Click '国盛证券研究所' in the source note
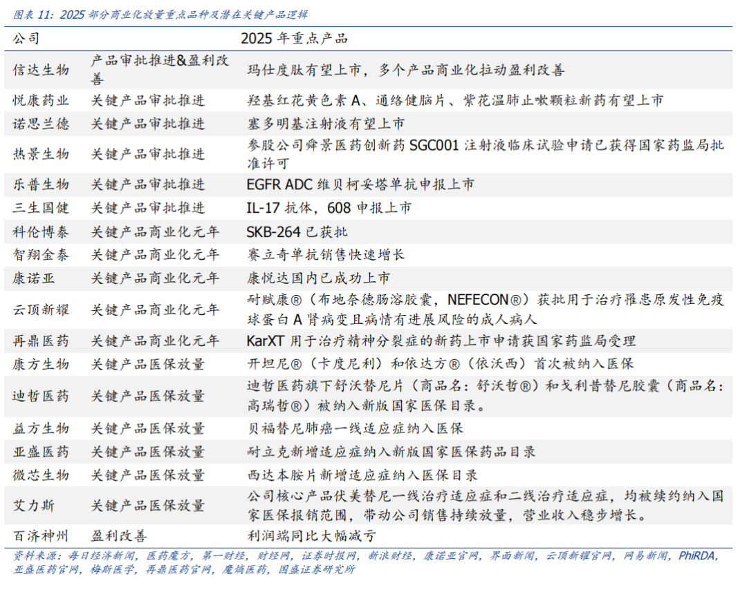The height and width of the screenshot is (592, 747). [x=317, y=569]
